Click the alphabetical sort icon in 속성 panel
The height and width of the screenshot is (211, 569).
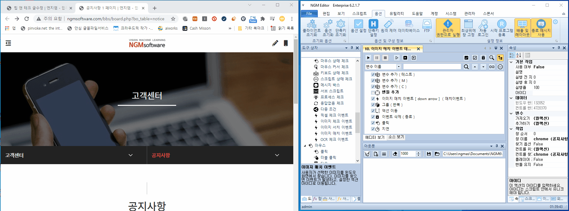coord(519,55)
